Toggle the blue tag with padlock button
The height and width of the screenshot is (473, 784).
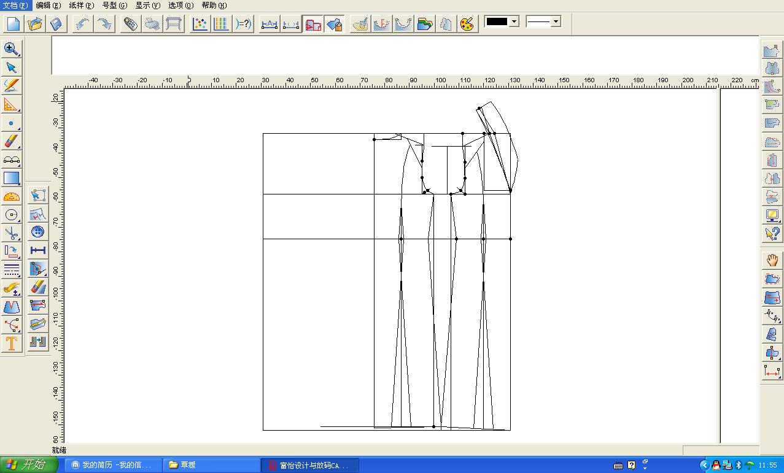click(x=335, y=24)
